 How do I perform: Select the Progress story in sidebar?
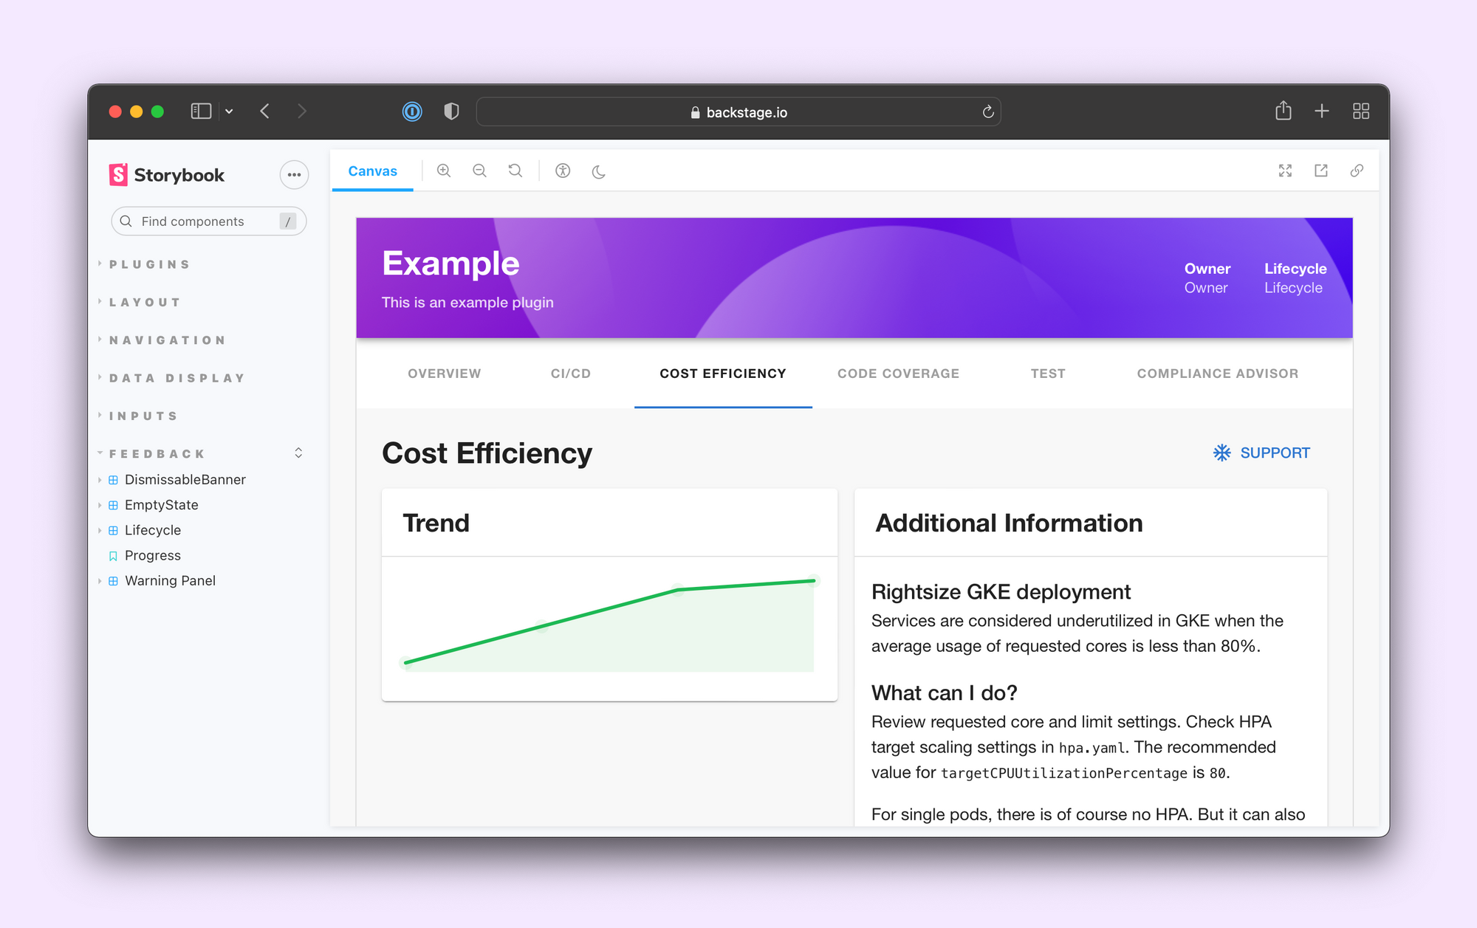[152, 555]
